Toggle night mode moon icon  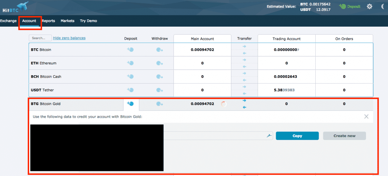(x=383, y=6)
